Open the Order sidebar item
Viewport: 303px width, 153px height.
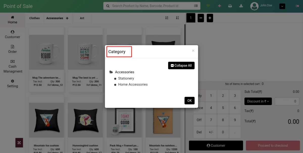(12, 49)
